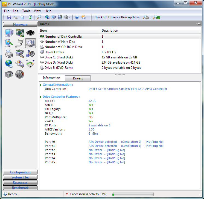Click the '2 available on 6' IO Ports value
The image size is (204, 199).
click(x=99, y=125)
